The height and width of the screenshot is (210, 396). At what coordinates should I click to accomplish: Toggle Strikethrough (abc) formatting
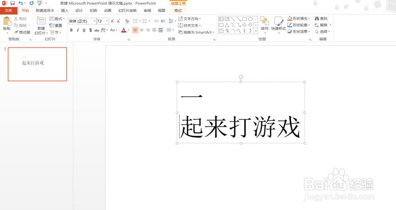(97, 30)
